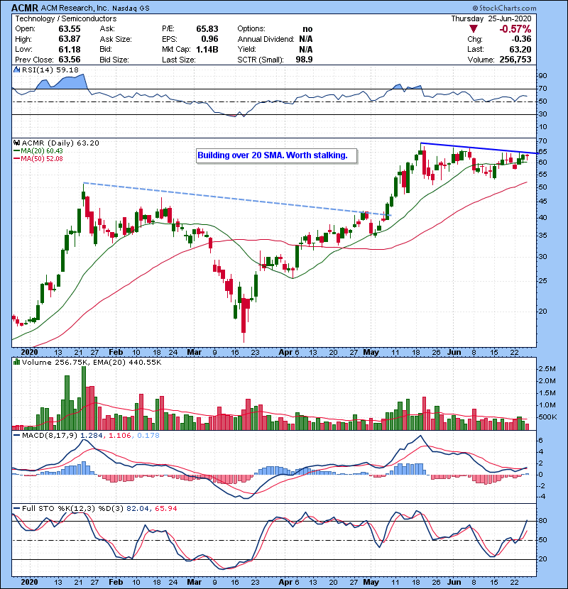
Task: Click the "Jun" label under the price chart
Action: tap(454, 353)
